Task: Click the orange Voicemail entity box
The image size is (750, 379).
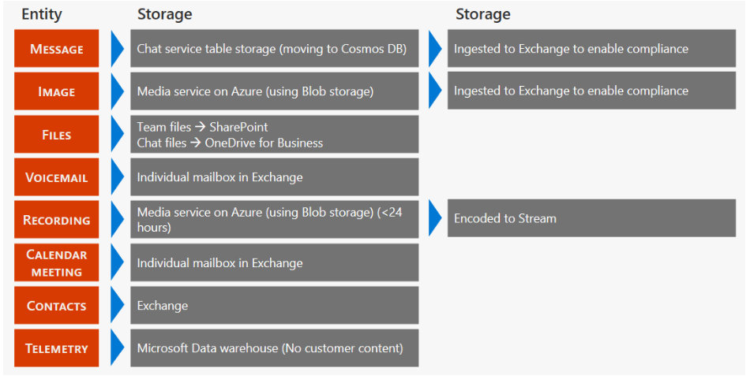Action: 57,177
